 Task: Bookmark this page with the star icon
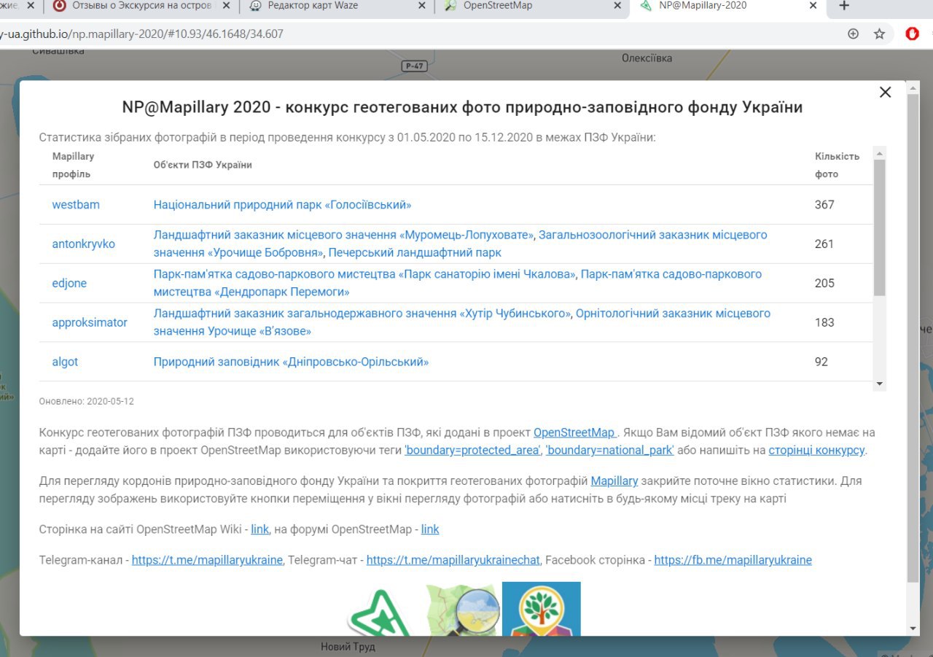coord(879,34)
